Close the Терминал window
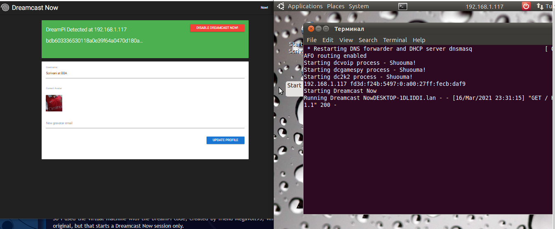The width and height of the screenshot is (555, 229). [x=311, y=28]
